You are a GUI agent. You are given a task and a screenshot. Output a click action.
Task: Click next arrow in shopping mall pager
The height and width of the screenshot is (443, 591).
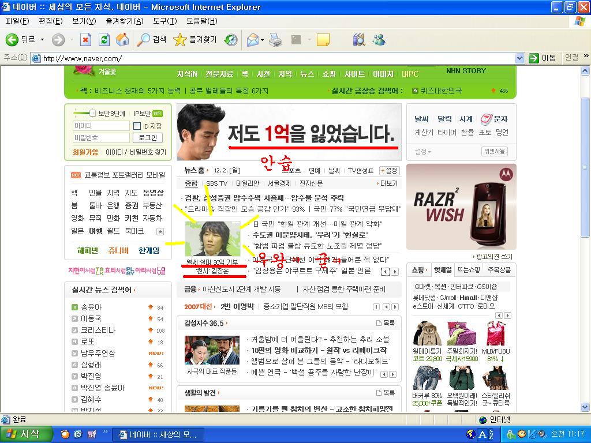coord(508,316)
